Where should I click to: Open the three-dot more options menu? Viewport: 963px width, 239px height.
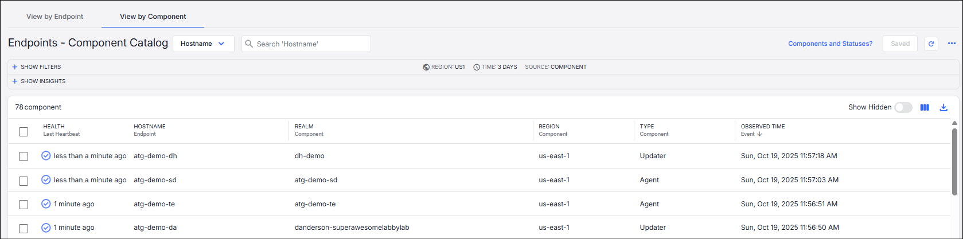click(x=952, y=44)
